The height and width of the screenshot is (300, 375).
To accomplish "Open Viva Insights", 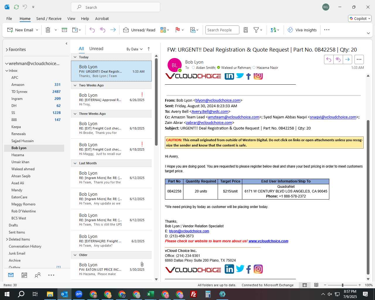I will coord(302,30).
